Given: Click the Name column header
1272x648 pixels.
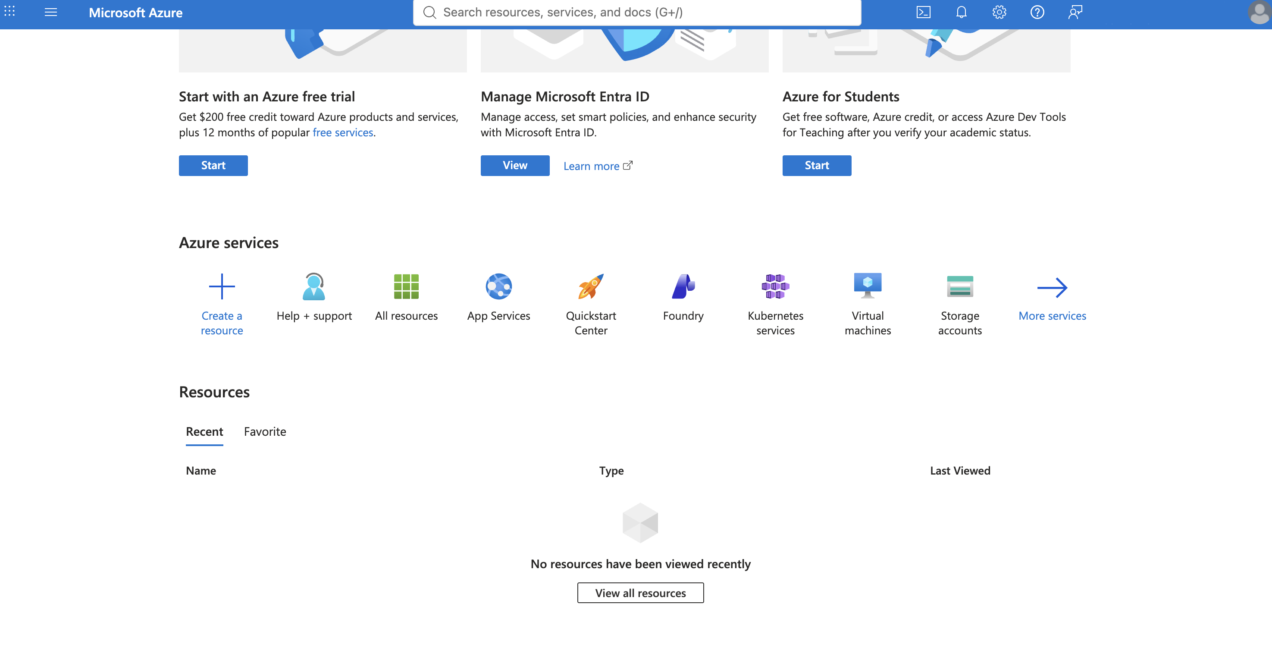Looking at the screenshot, I should [201, 471].
